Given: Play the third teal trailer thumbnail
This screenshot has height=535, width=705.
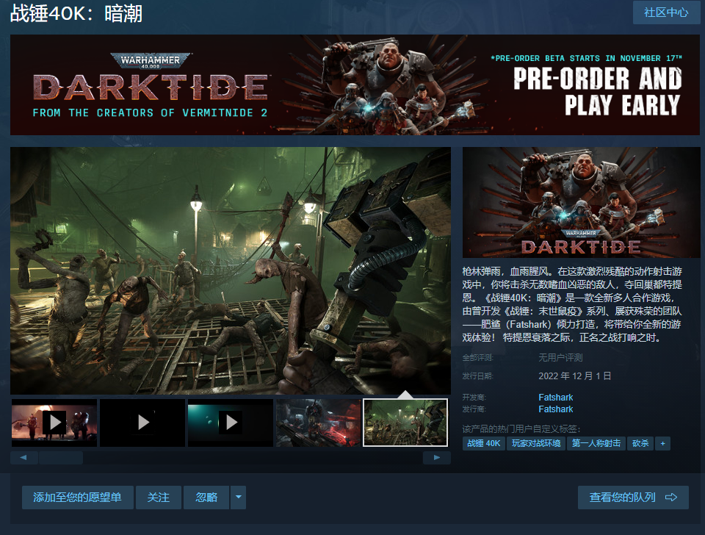Looking at the screenshot, I should coord(231,423).
